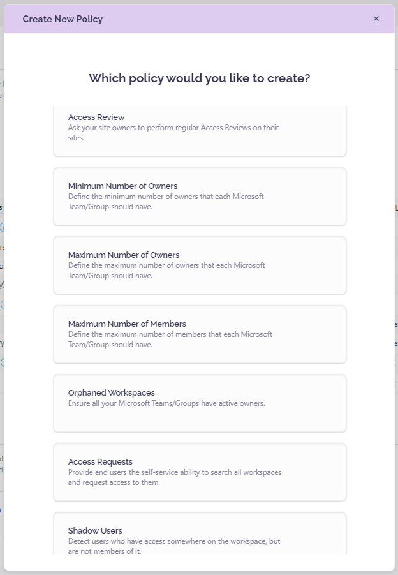Viewport: 398px width, 575px height.
Task: Click the "Create New Policy" dialog title
Action: (63, 19)
